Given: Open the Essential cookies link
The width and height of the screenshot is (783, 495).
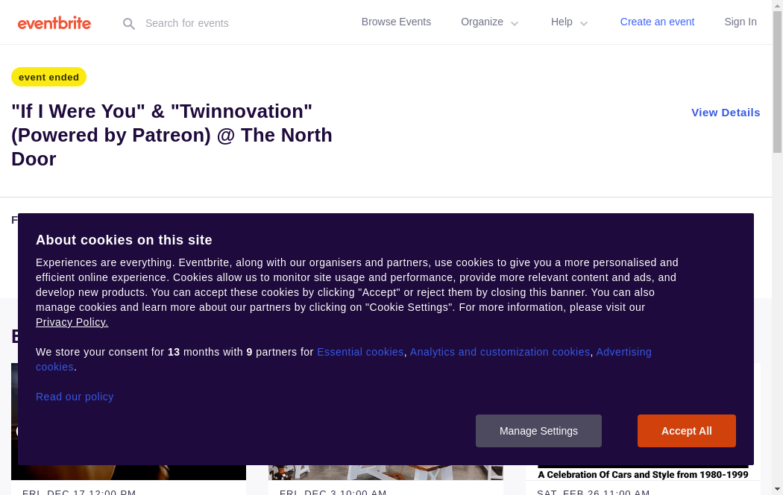Looking at the screenshot, I should [360, 352].
